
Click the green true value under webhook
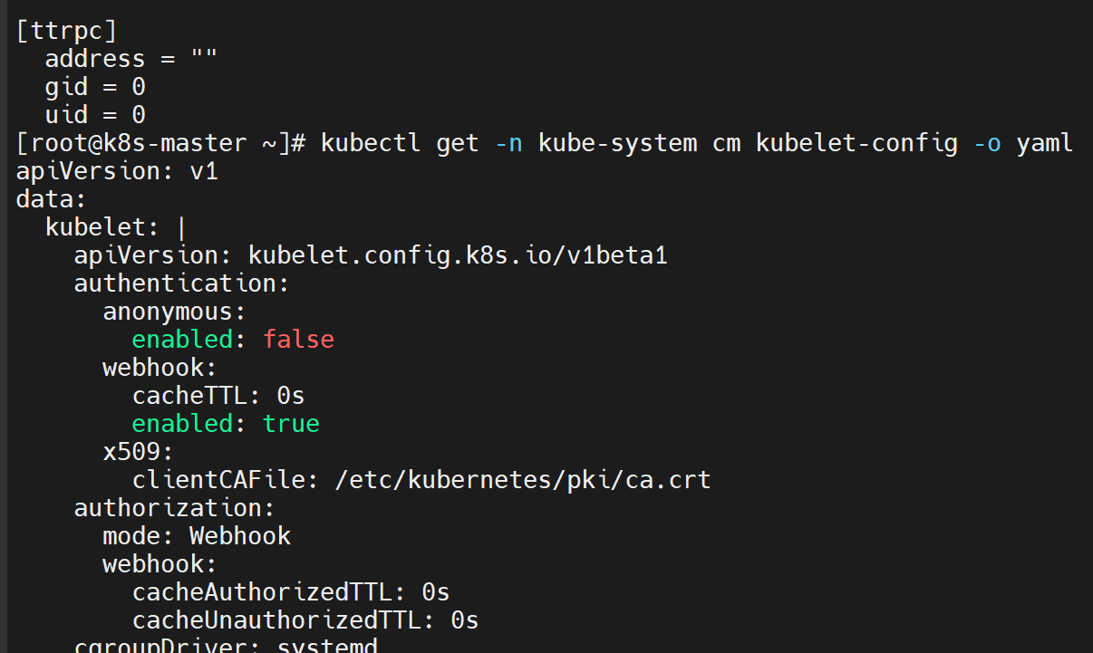(291, 424)
